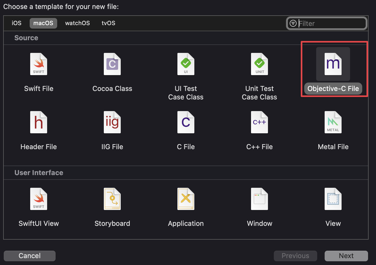Image resolution: width=376 pixels, height=265 pixels.
Task: Click the filter options icon in search field
Action: (x=293, y=23)
